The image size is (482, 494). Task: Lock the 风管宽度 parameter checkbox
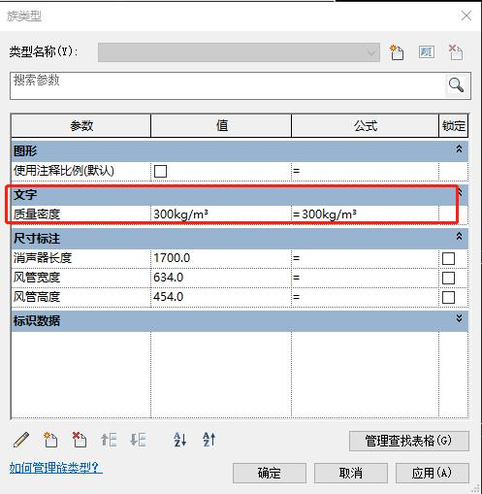pyautogui.click(x=448, y=278)
